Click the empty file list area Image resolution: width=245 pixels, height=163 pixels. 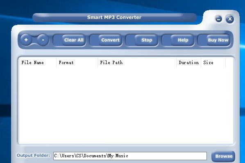126,106
